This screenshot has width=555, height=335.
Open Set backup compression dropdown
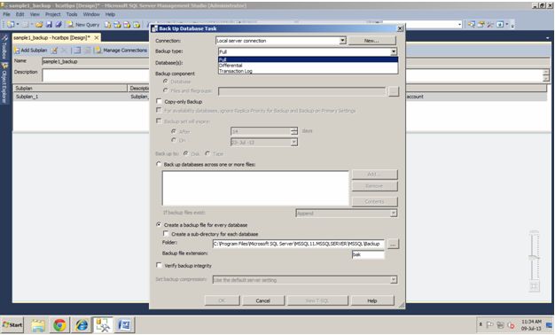coord(394,280)
